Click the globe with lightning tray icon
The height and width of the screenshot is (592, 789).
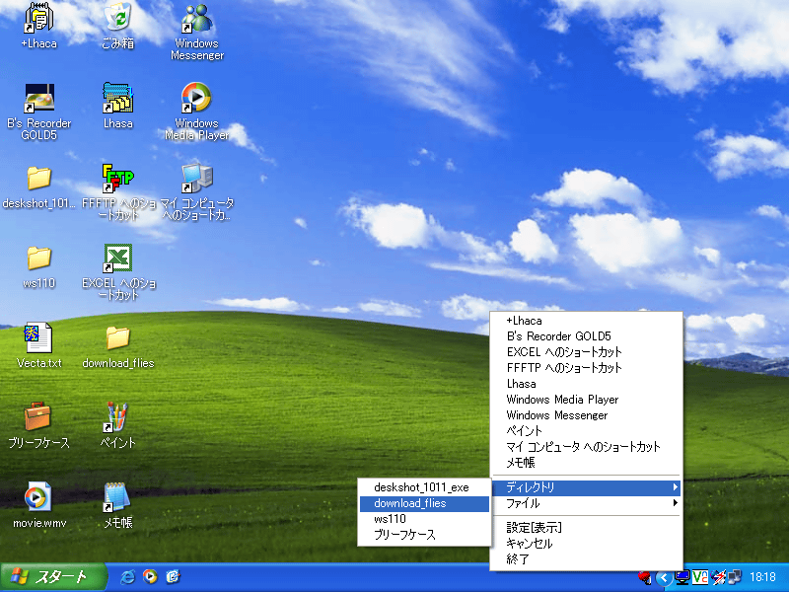[718, 577]
